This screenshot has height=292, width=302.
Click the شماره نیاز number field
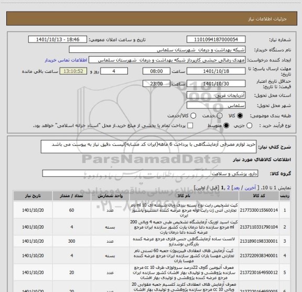216,39
